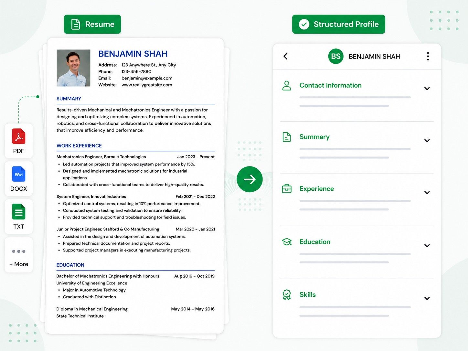
Task: Click the address 123 Anywhere St., Any City
Action: click(149, 65)
